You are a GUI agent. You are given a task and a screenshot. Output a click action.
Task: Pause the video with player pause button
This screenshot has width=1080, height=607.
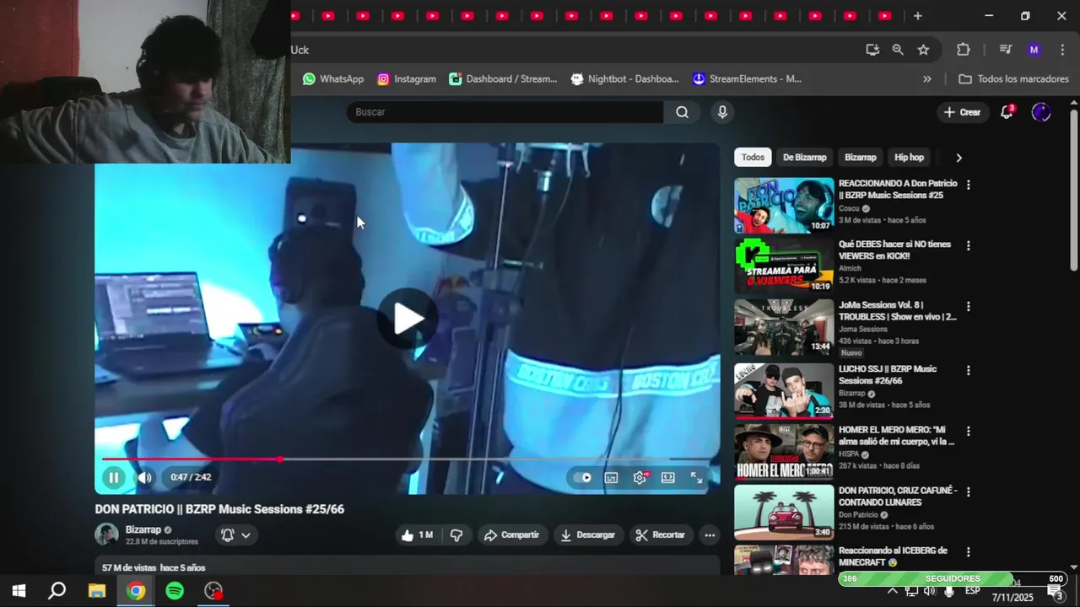(x=113, y=477)
